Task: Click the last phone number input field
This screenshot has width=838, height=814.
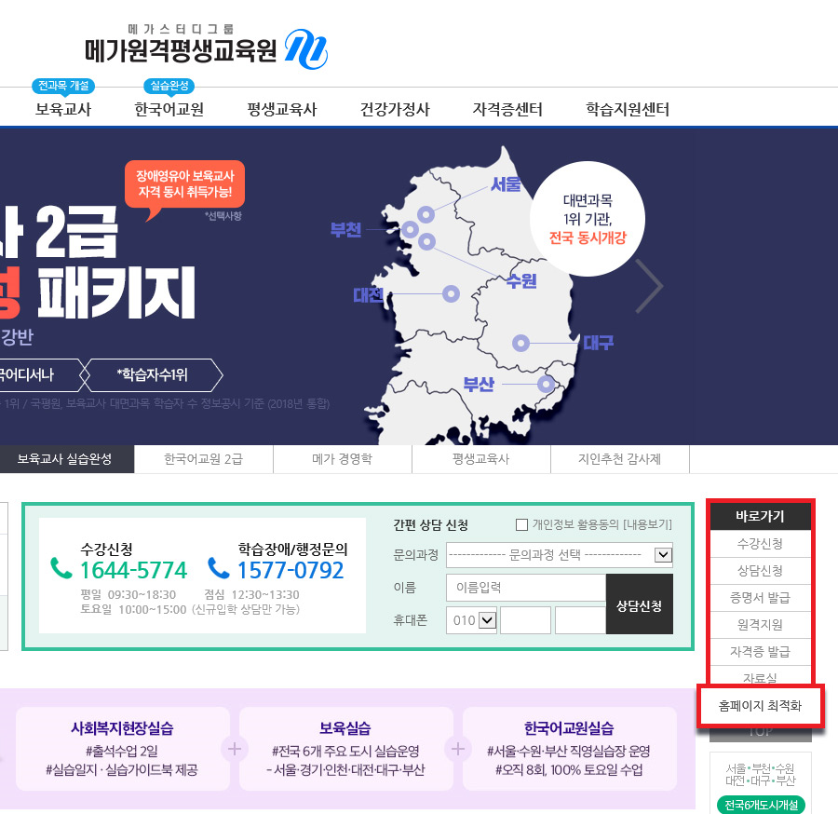Action: point(580,620)
